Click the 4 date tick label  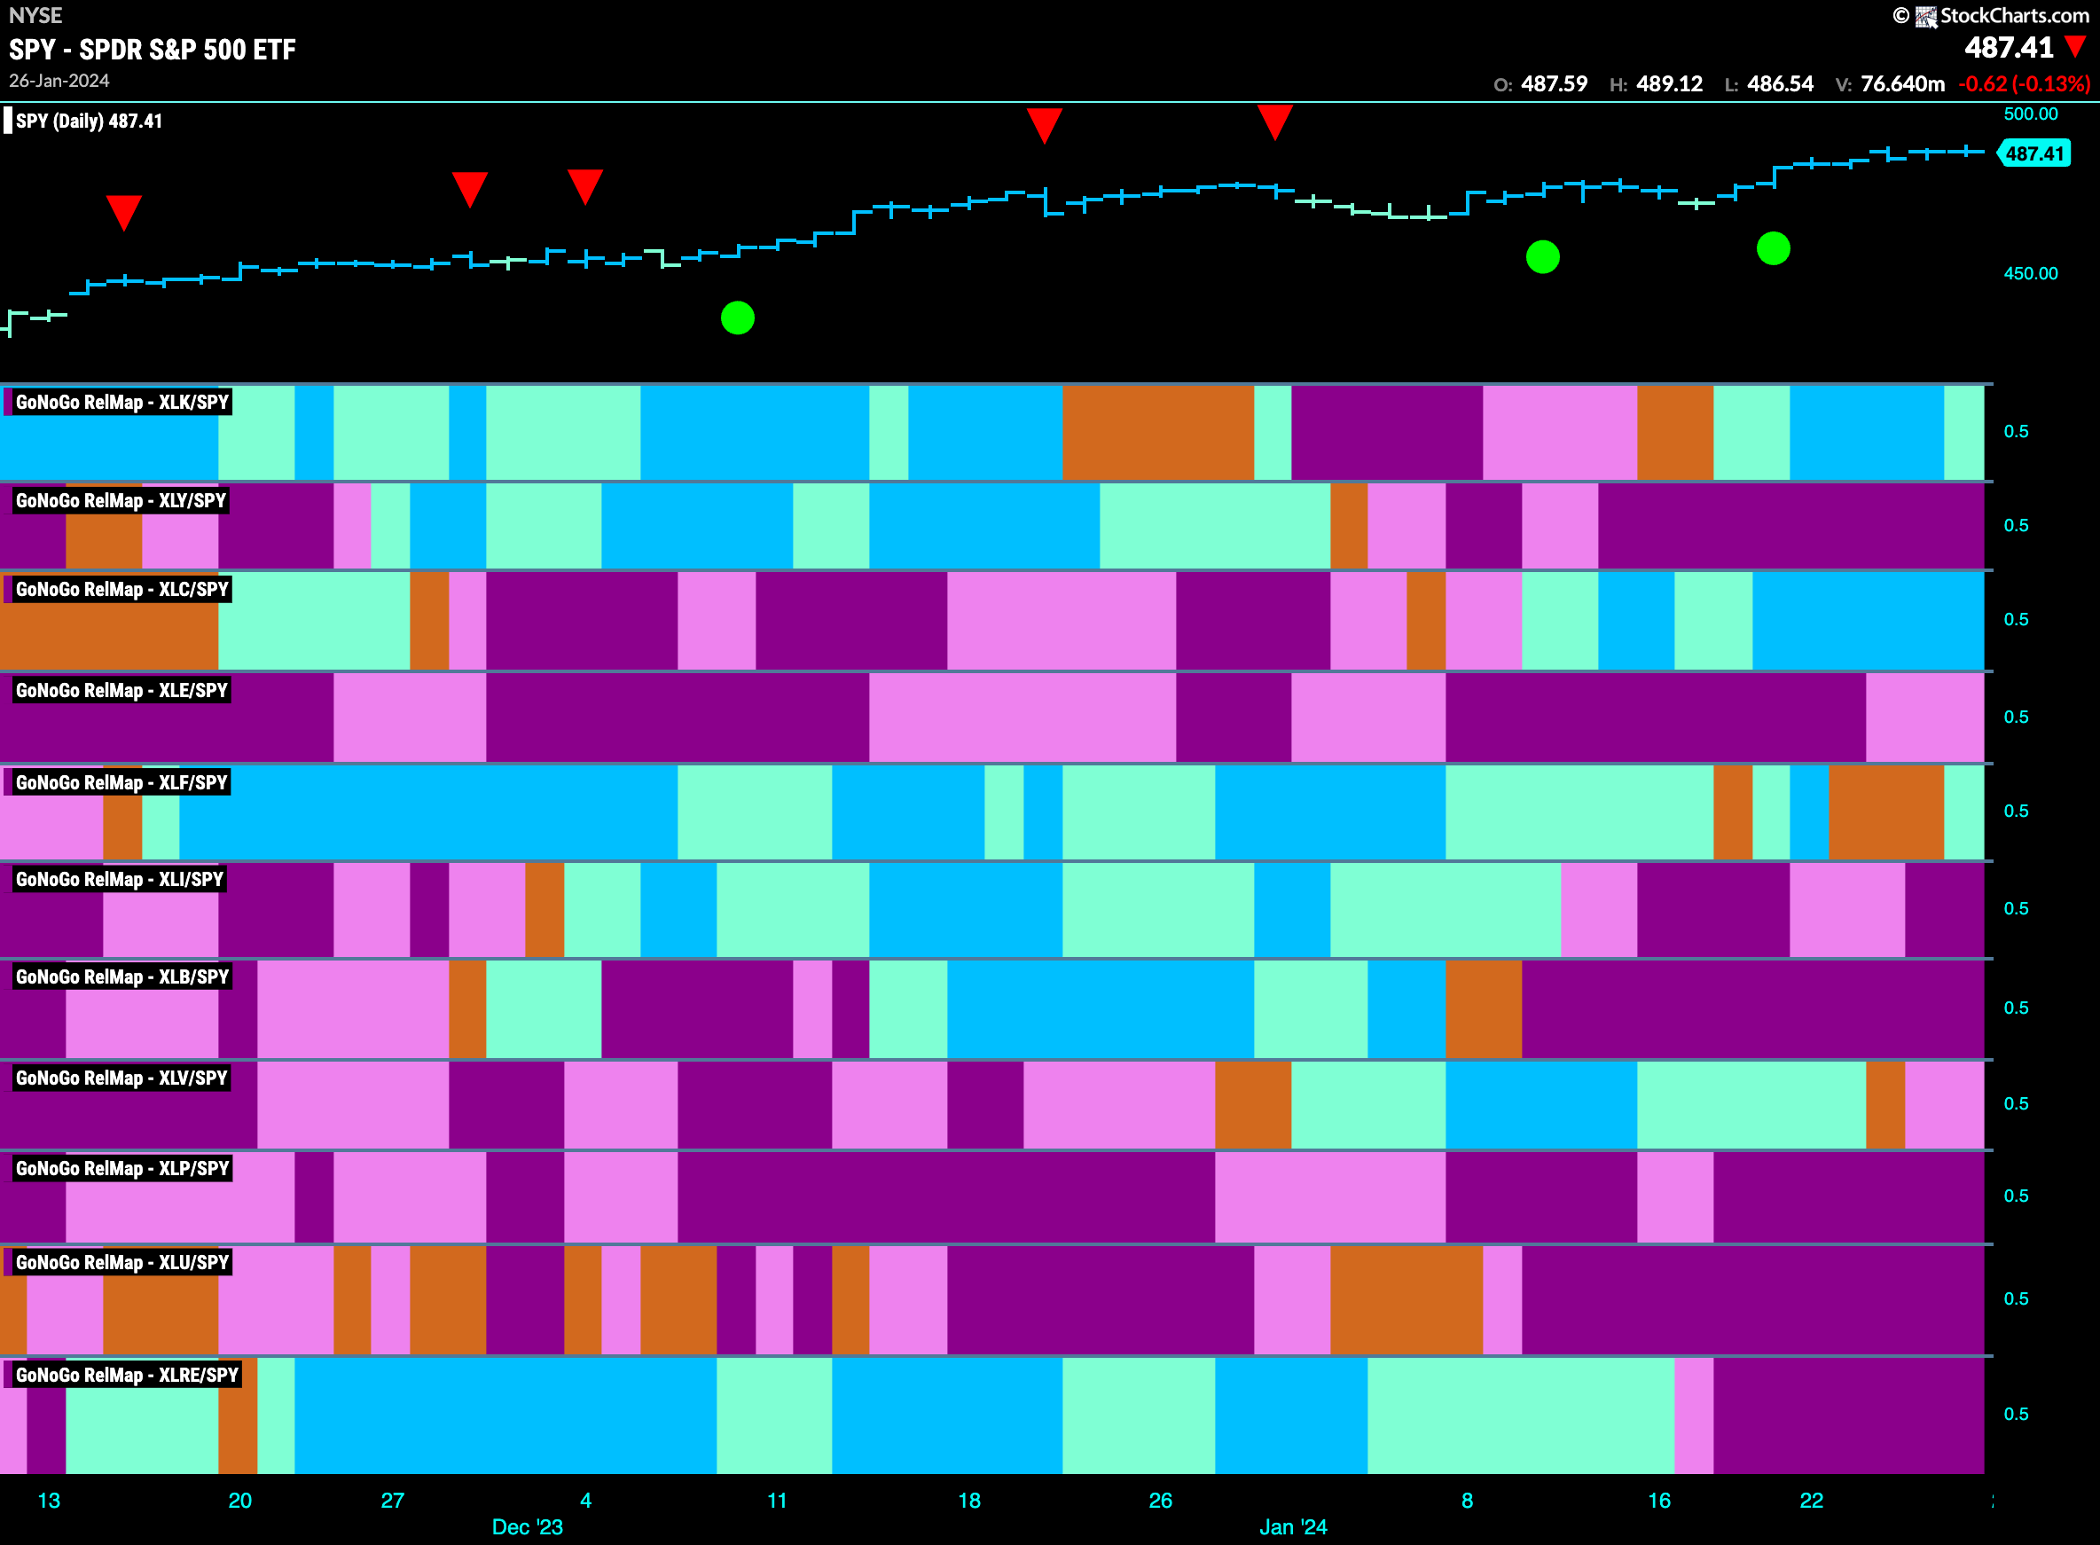585,1500
